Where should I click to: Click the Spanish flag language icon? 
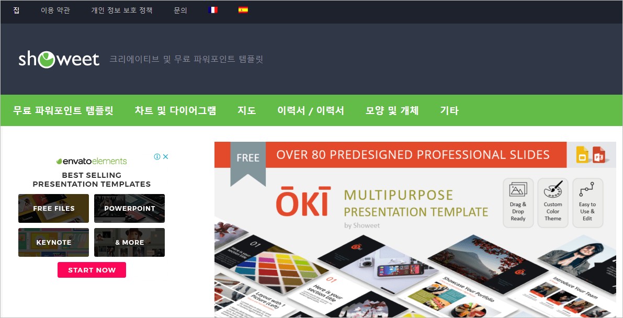click(x=243, y=10)
